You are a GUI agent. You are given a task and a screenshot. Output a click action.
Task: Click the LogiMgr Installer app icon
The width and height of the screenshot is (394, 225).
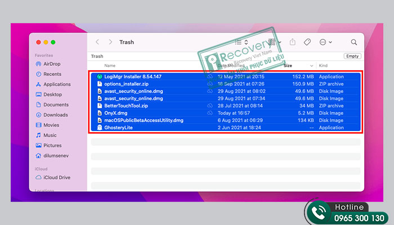(100, 76)
